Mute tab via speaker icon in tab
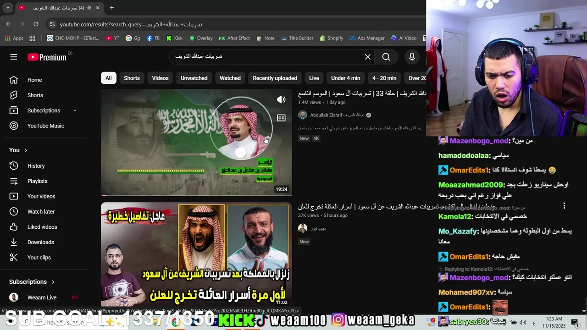The width and height of the screenshot is (587, 330). pyautogui.click(x=89, y=8)
